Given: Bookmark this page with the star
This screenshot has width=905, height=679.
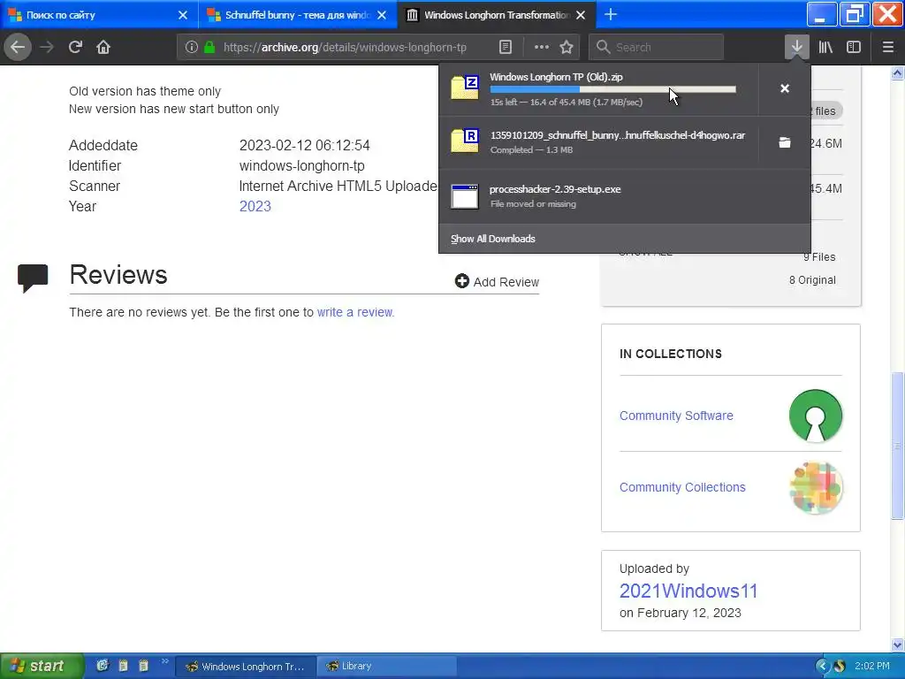Looking at the screenshot, I should coord(567,48).
